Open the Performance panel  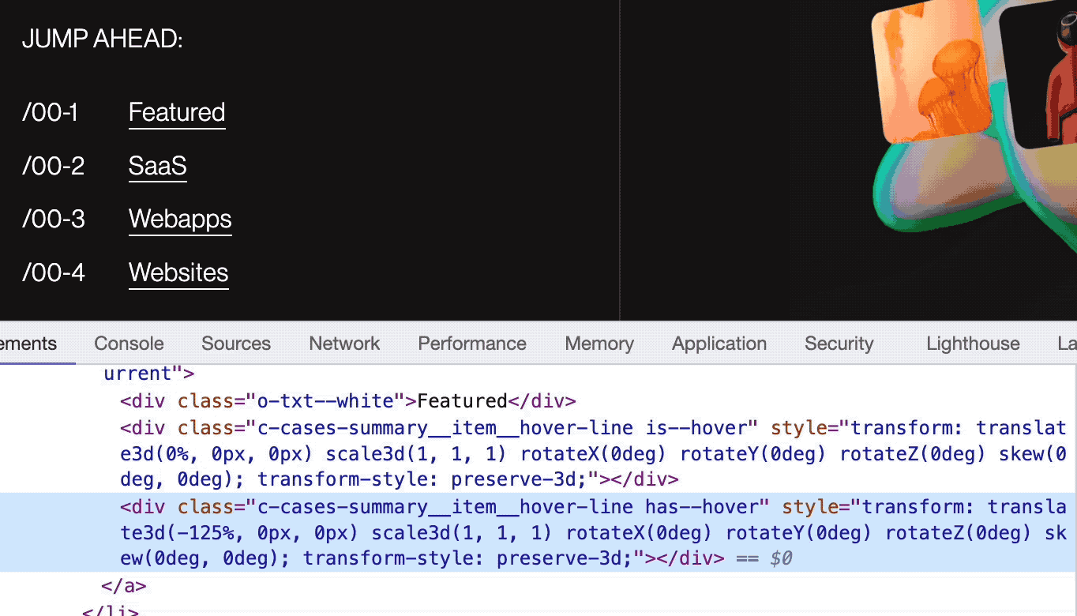point(471,344)
